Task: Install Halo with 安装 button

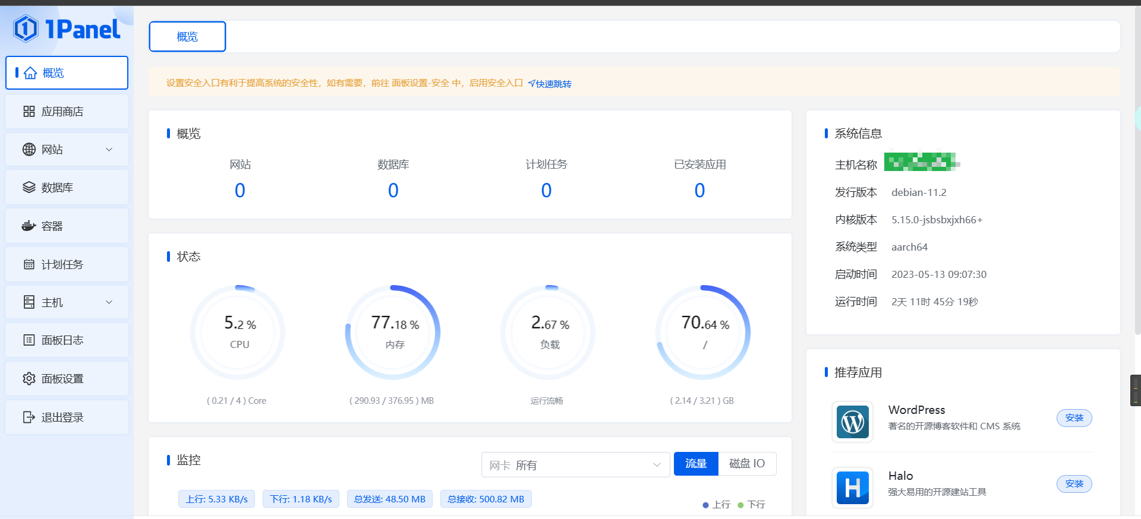Action: (1074, 484)
